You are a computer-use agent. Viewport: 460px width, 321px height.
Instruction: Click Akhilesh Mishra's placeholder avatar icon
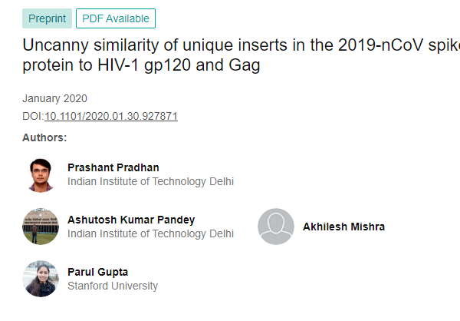coord(276,227)
